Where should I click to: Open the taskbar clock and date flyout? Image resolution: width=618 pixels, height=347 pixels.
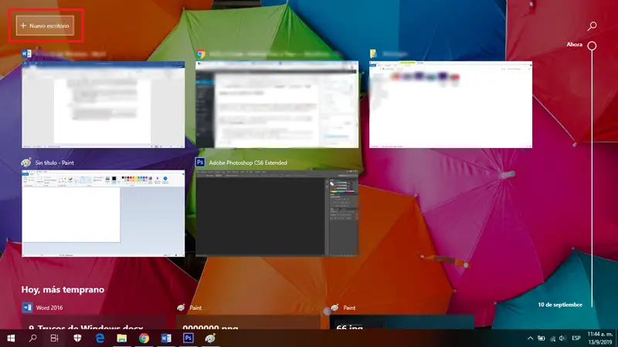pos(601,338)
